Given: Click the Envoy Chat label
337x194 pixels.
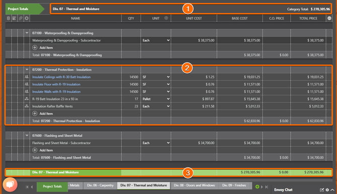Looking at the screenshot, I should tap(283, 189).
